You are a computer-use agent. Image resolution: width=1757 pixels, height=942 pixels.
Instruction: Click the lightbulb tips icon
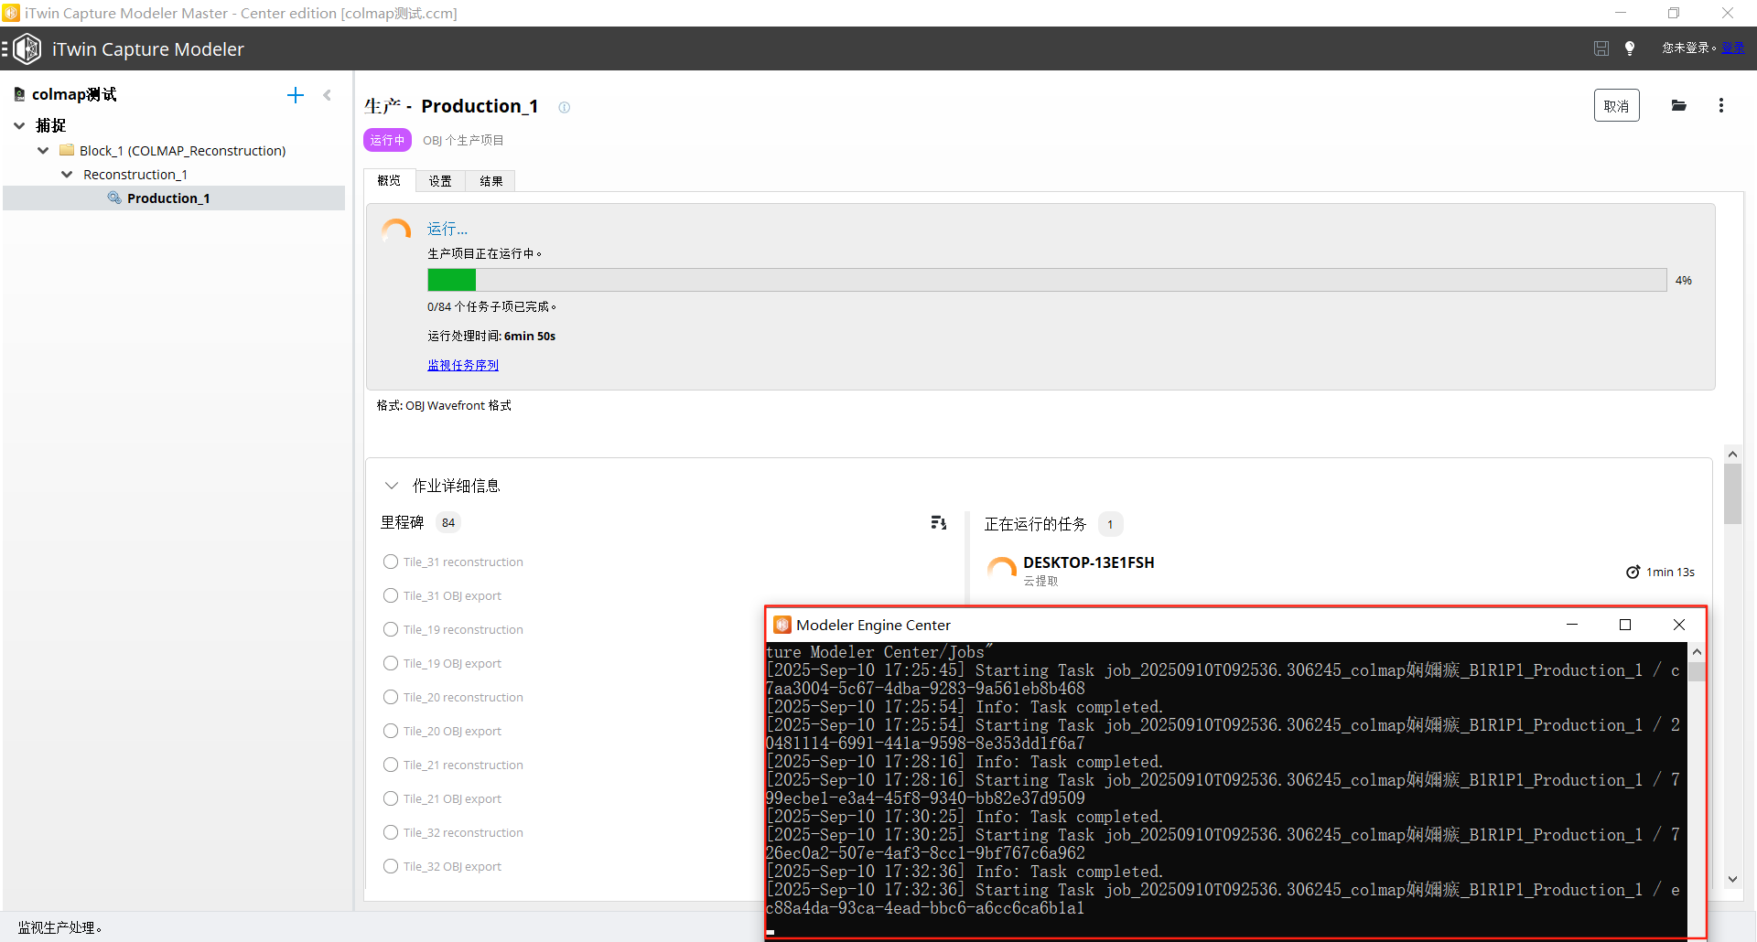[x=1629, y=48]
